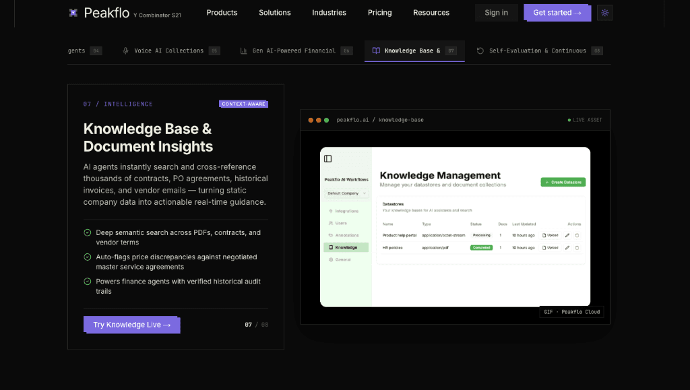The height and width of the screenshot is (390, 690).
Task: Toggle the light/dark theme sun icon
Action: [604, 13]
